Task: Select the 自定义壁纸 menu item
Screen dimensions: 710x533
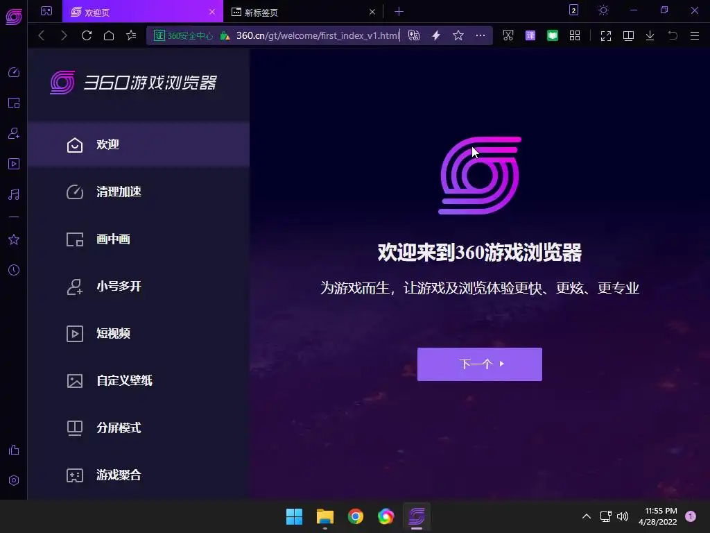Action: (x=139, y=381)
